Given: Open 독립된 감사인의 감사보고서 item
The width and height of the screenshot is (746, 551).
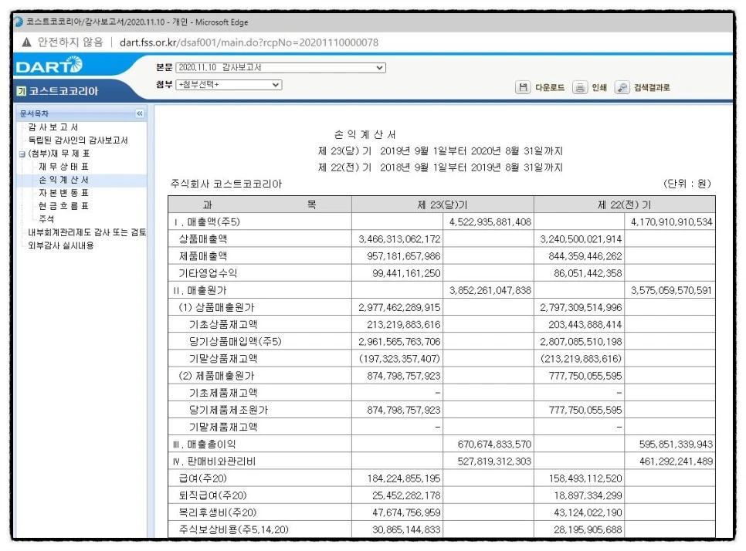Looking at the screenshot, I should click(78, 140).
